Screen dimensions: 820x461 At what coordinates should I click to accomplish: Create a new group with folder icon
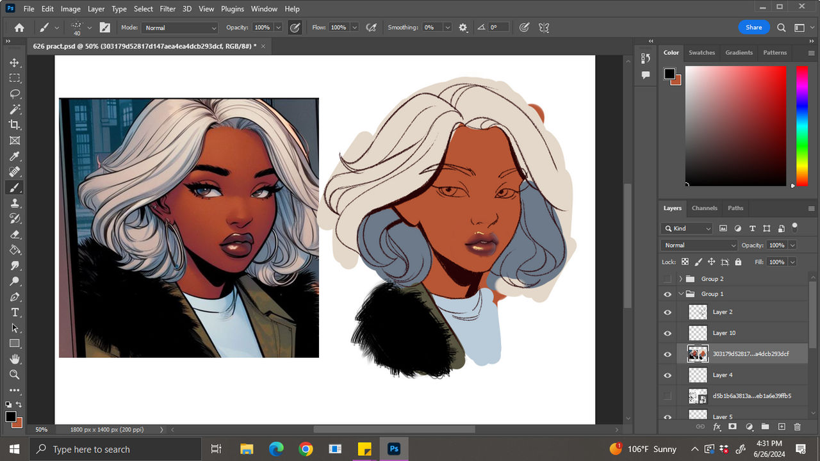click(765, 426)
